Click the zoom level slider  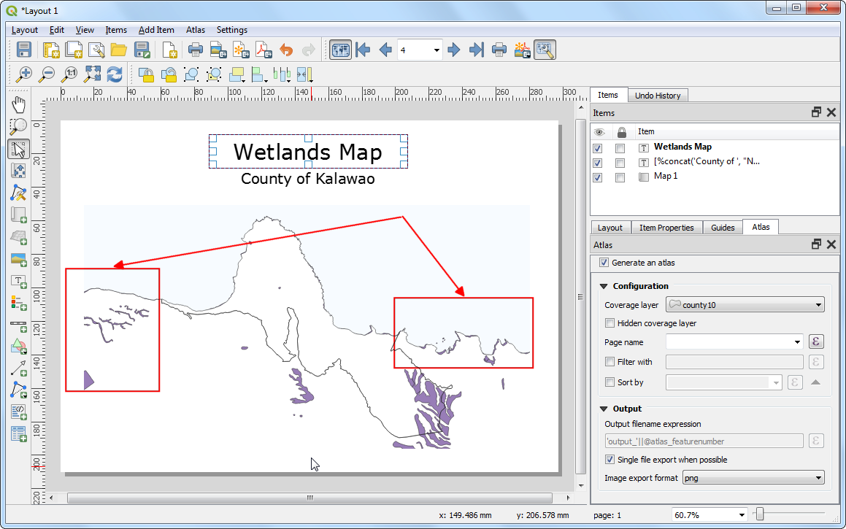coord(759,515)
